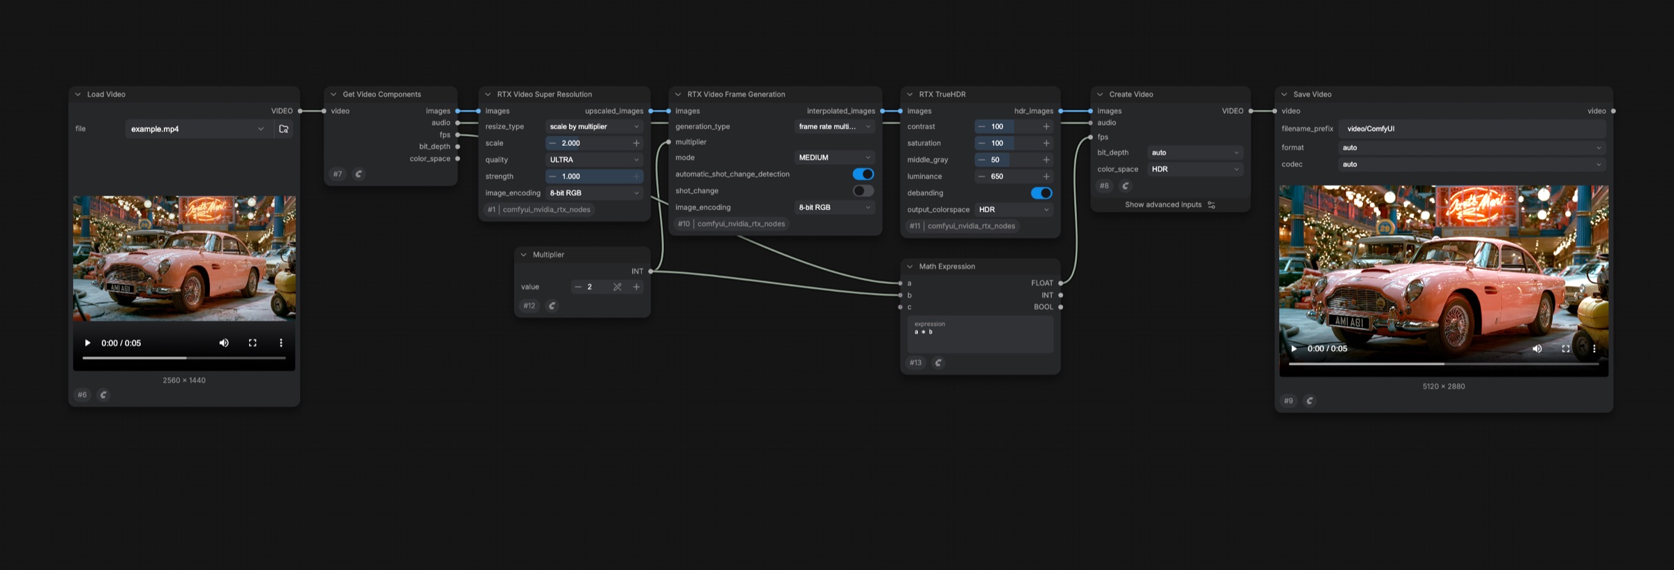
Task: Increase the luminance value
Action: (x=1046, y=177)
